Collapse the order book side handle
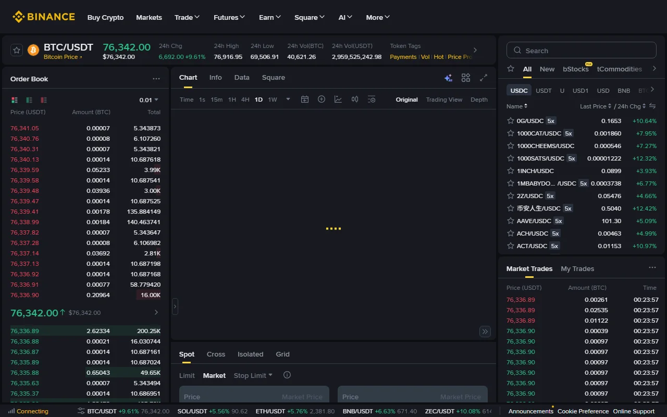This screenshot has width=667, height=417. tap(175, 306)
